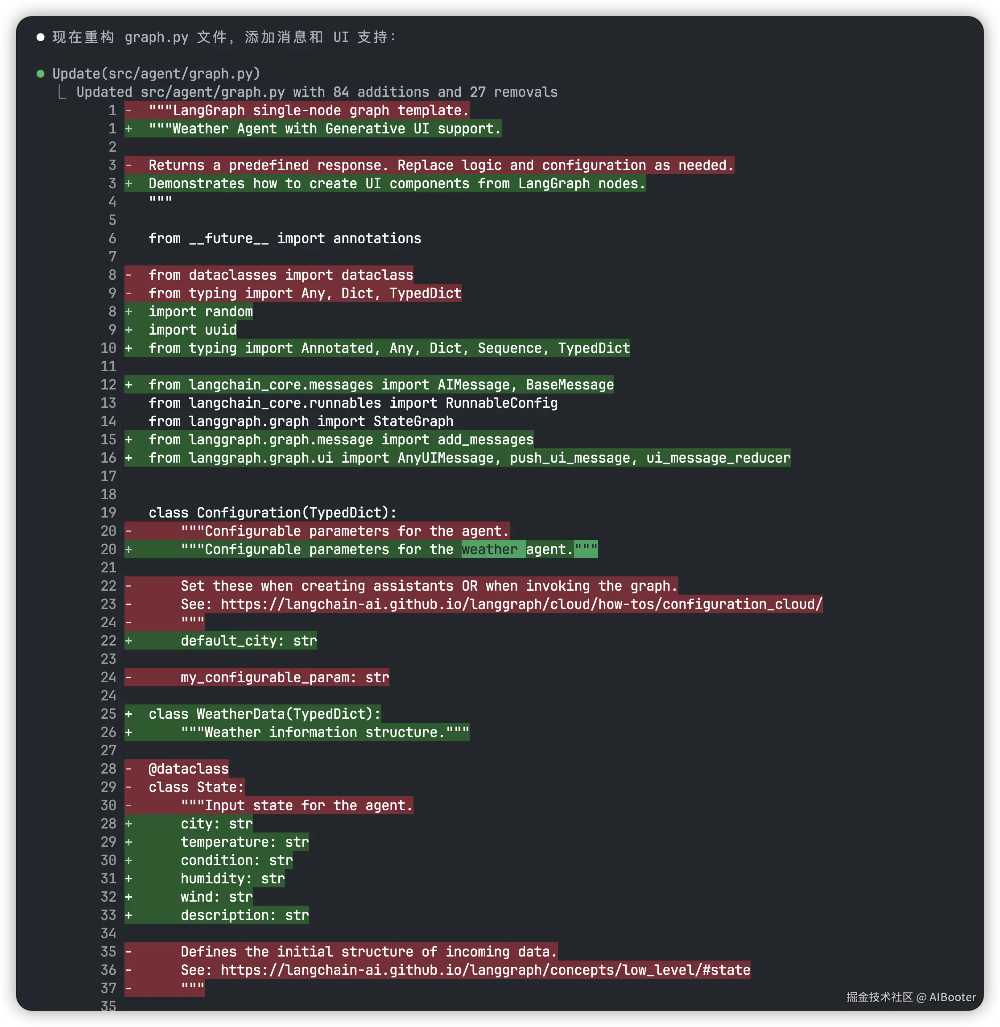1000x1027 pixels.
Task: Click the minus marker on the @dataclass line
Action: pos(128,769)
